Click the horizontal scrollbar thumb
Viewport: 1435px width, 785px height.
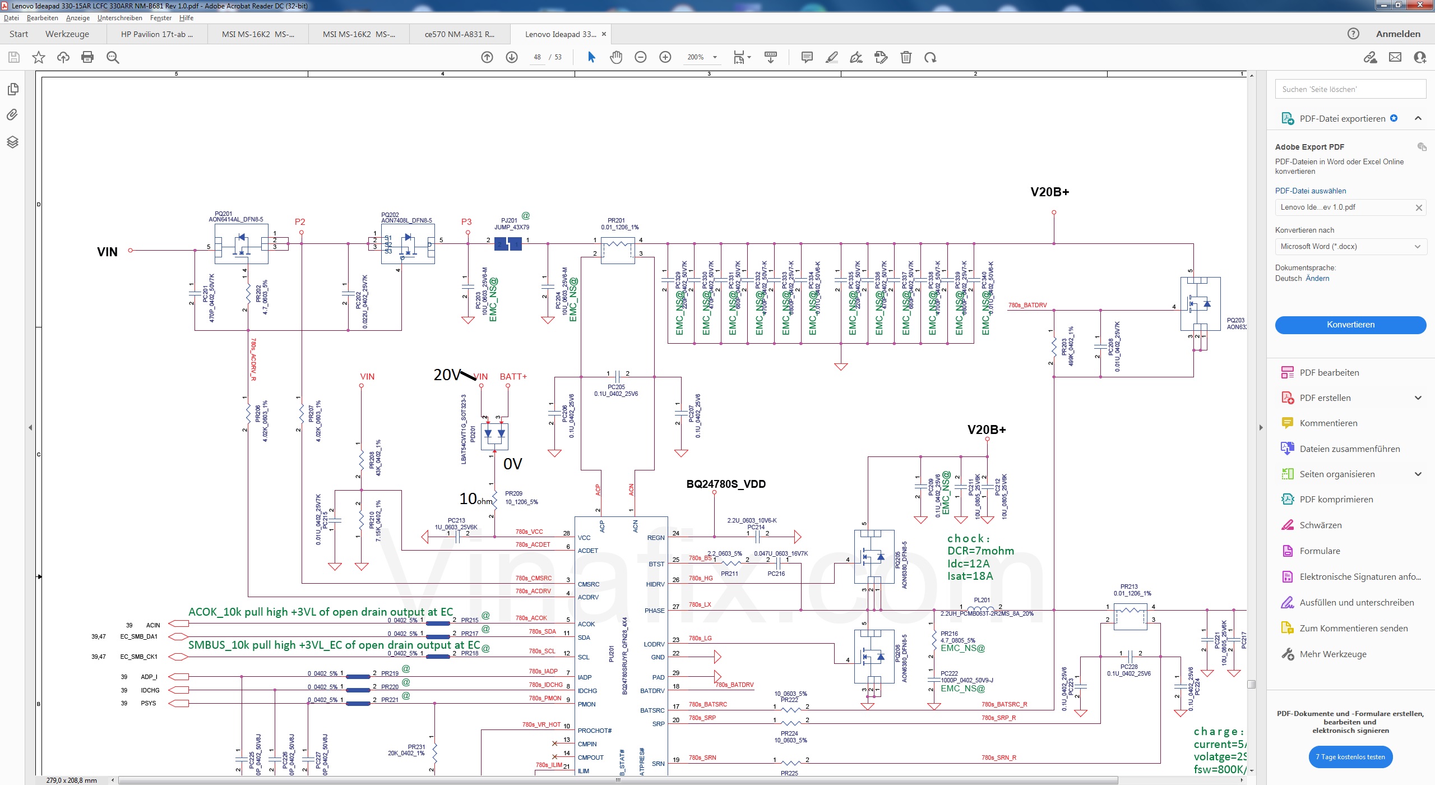618,780
